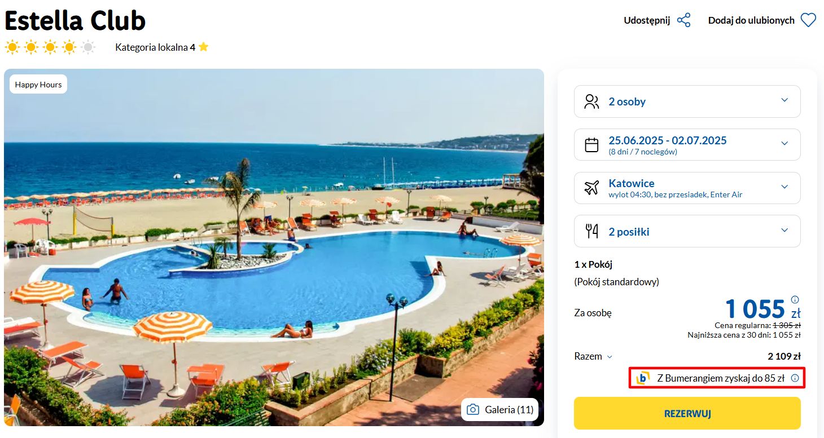This screenshot has width=824, height=438.
Task: Click the info icon next to Bumerang offer
Action: click(x=795, y=378)
